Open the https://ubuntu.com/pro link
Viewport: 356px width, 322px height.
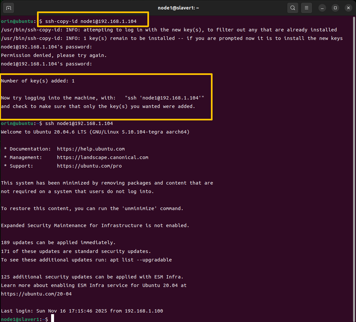coord(89,166)
